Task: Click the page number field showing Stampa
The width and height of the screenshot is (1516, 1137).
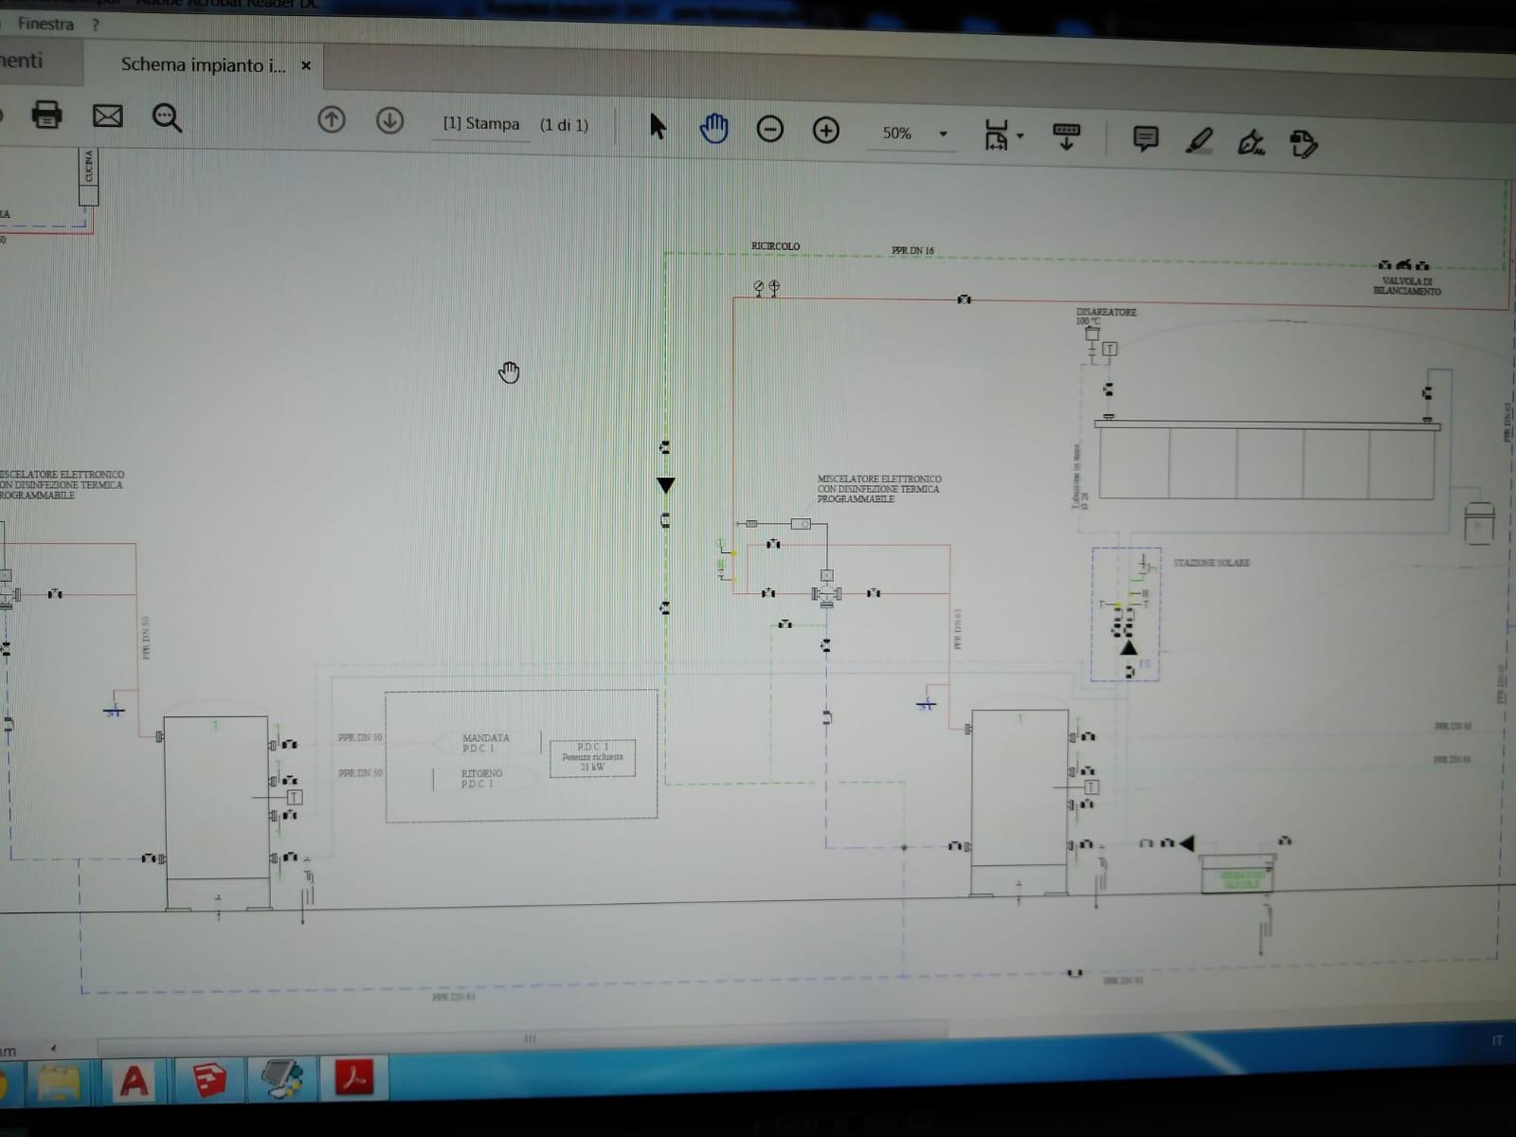Action: 481,124
